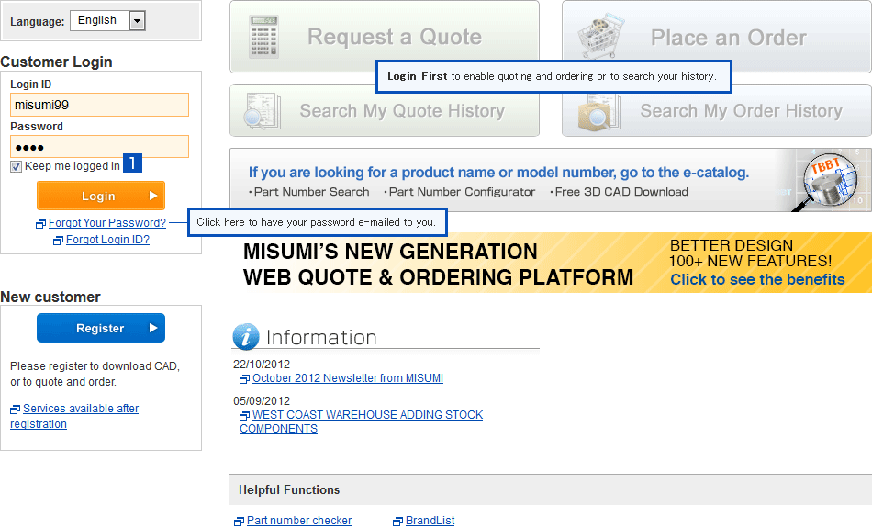Click the 'Customer Login' heading
The height and width of the screenshot is (528, 872).
(56, 62)
